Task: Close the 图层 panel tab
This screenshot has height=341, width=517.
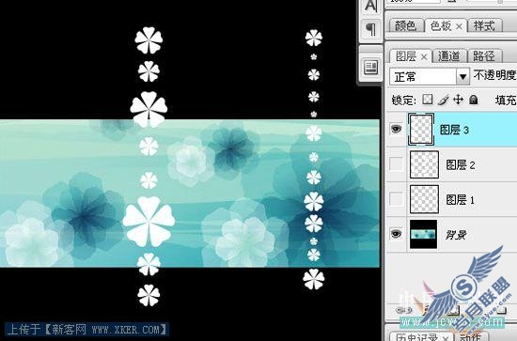Action: tap(424, 57)
